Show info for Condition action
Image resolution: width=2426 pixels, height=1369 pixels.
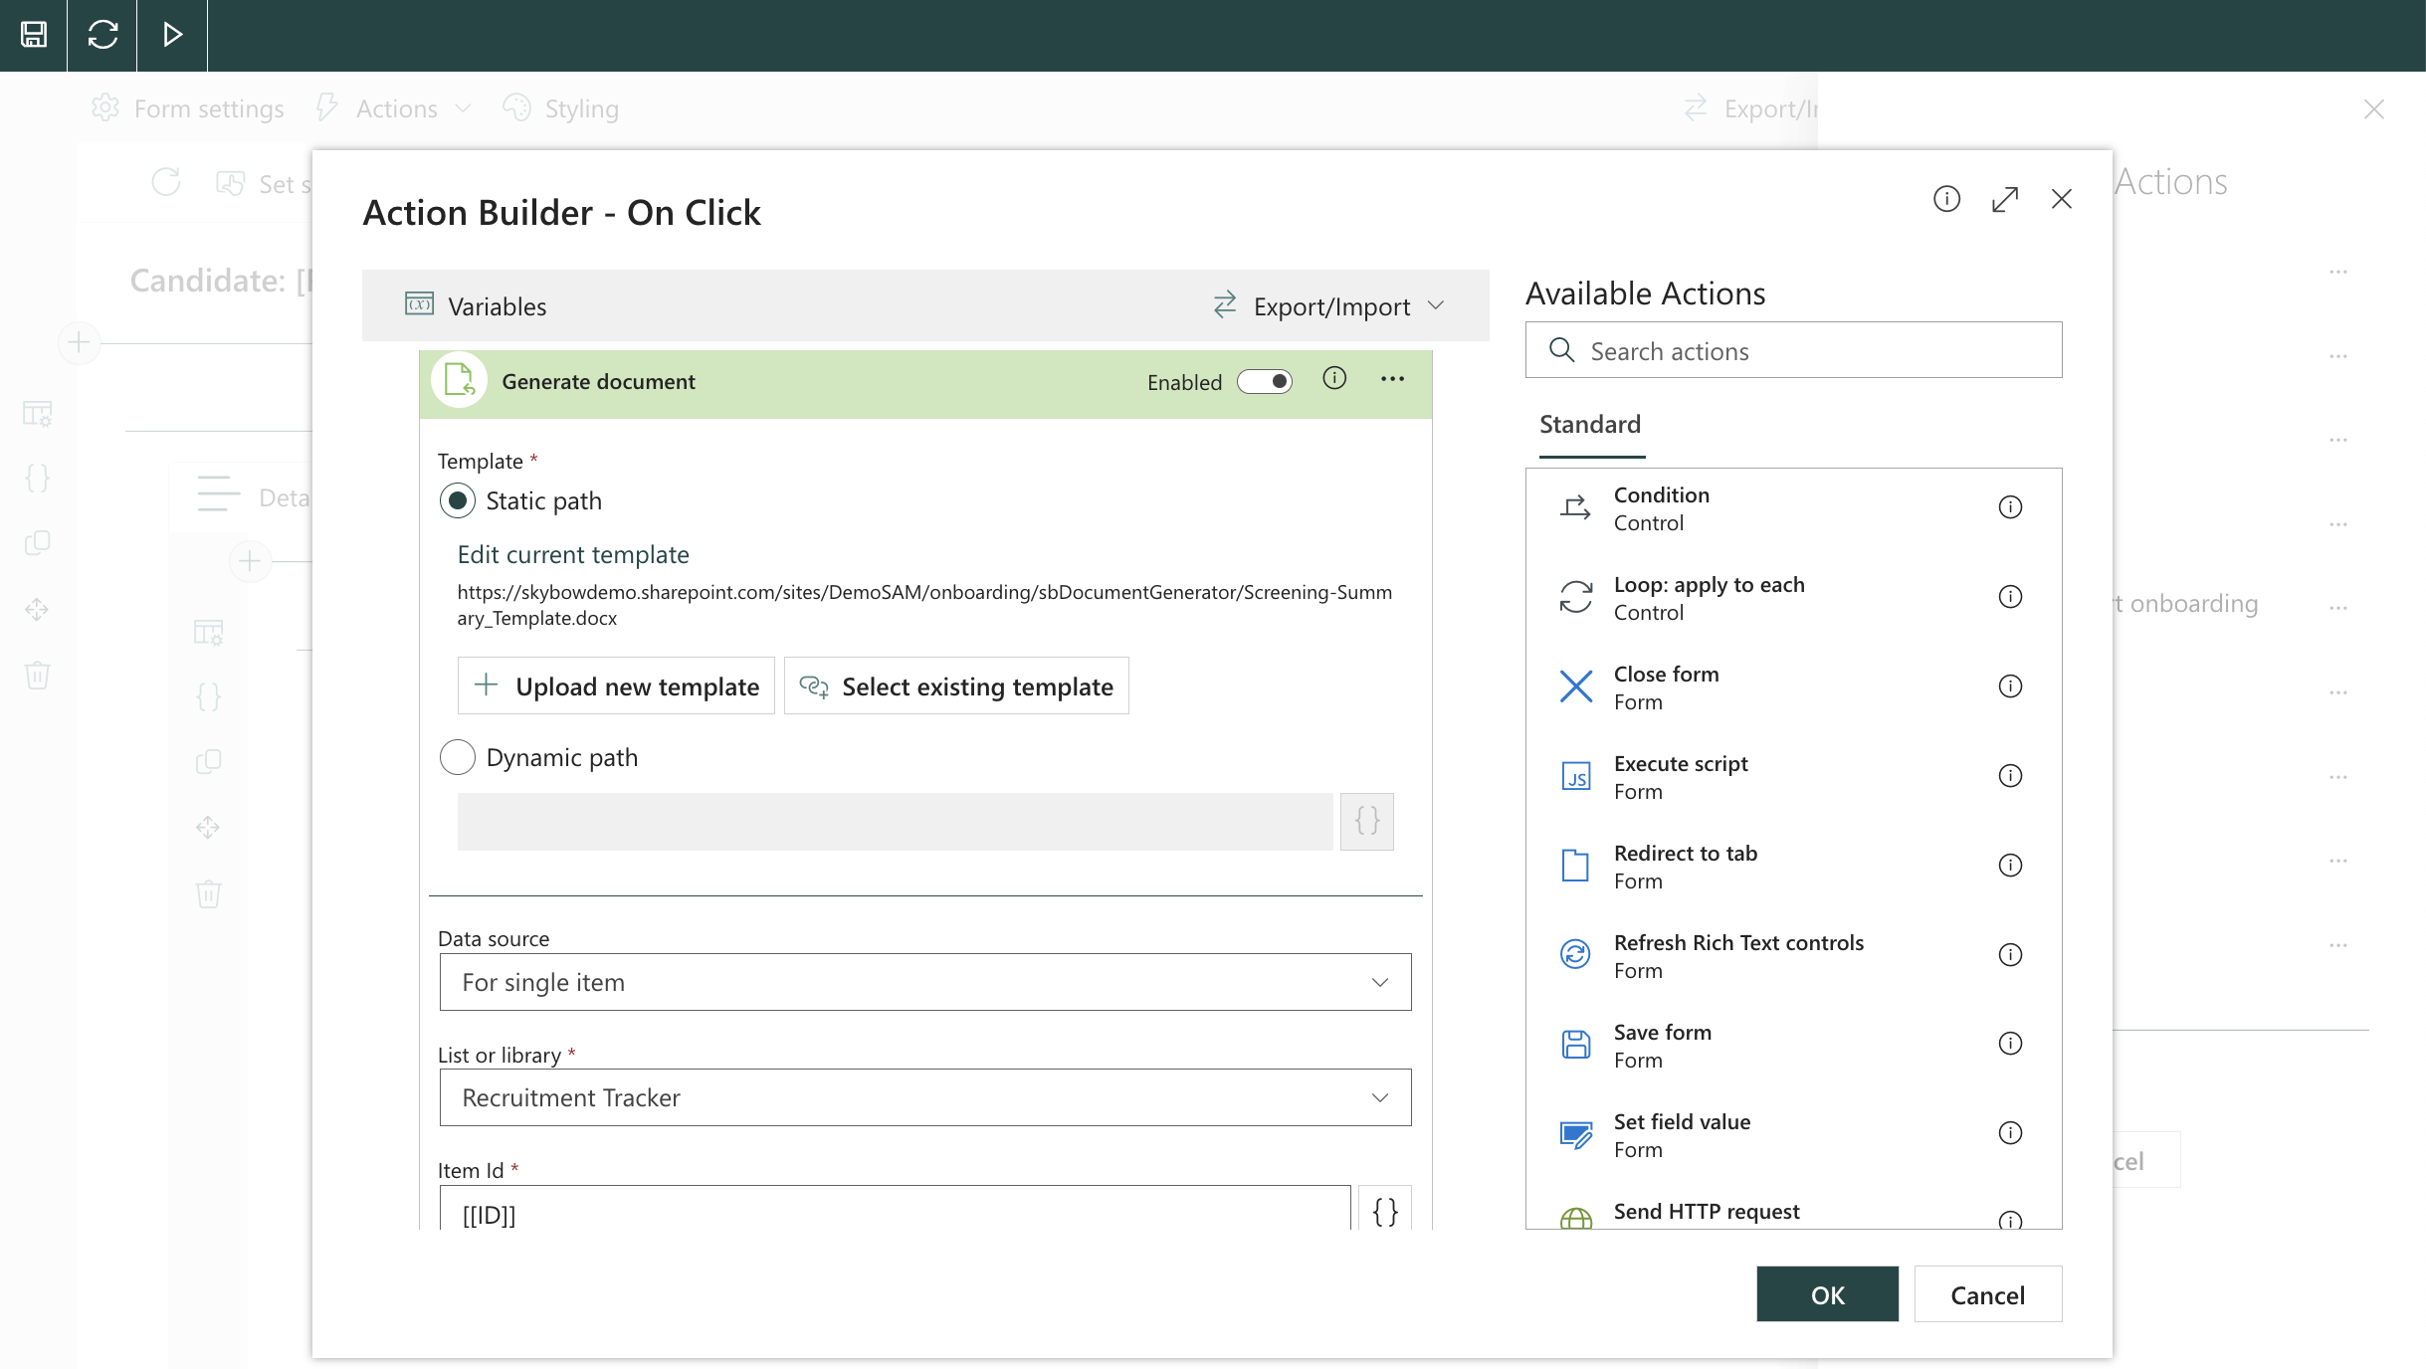tap(2010, 507)
